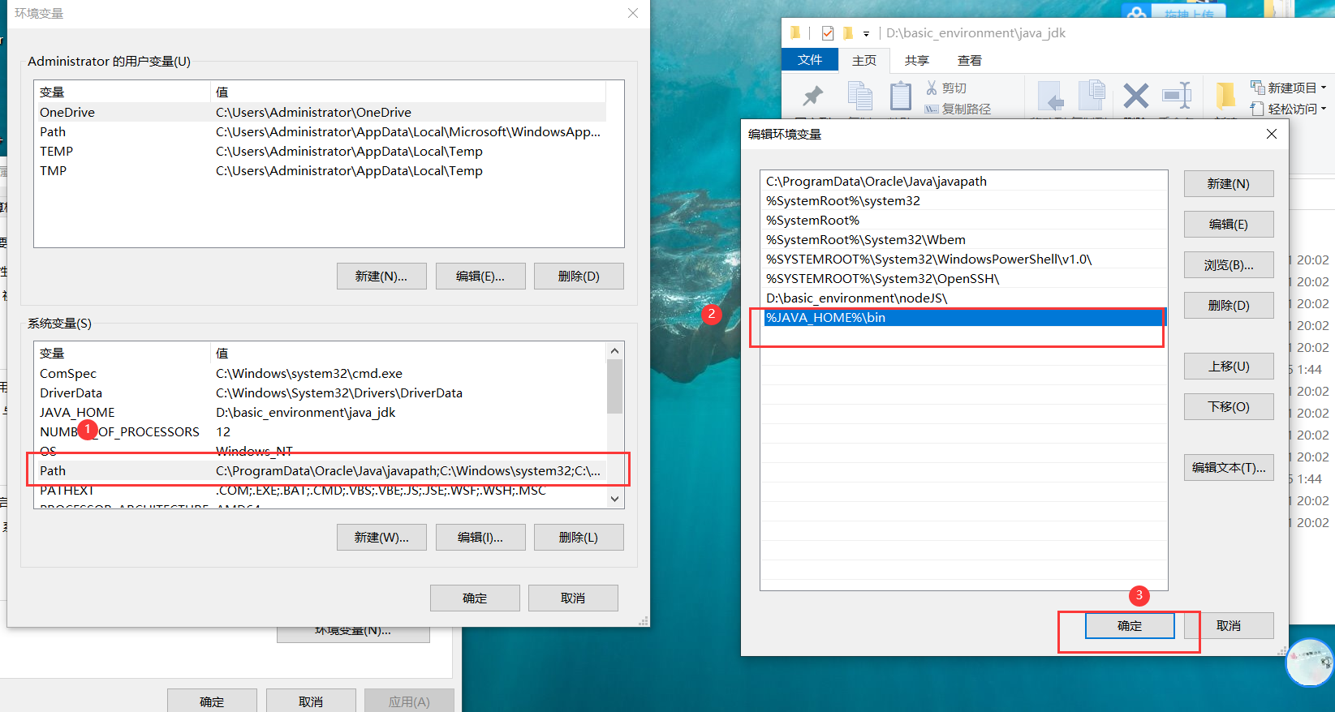
Task: Click 新建(N)... under user variables
Action: coord(381,277)
